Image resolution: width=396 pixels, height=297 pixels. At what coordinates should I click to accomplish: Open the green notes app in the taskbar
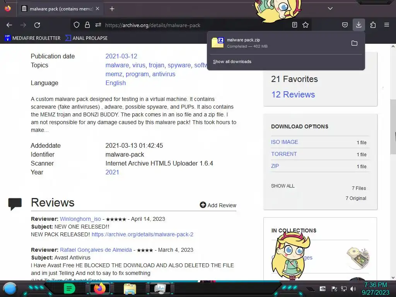(69, 288)
